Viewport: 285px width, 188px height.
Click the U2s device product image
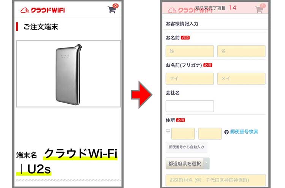tap(68, 74)
